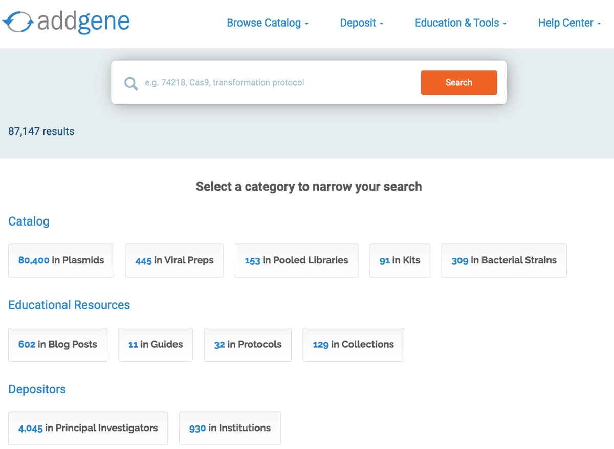The height and width of the screenshot is (449, 614).
Task: Expand the Deposit dropdown menu
Action: click(361, 23)
